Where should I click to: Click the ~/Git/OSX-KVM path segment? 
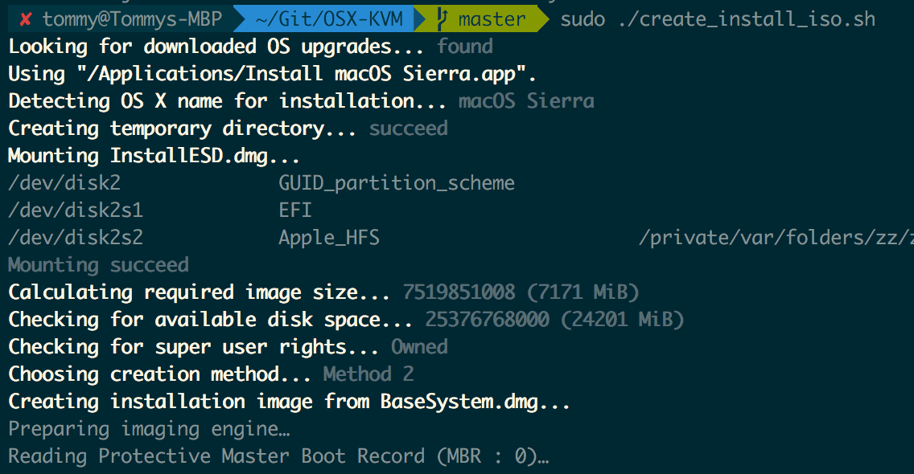coord(329,19)
